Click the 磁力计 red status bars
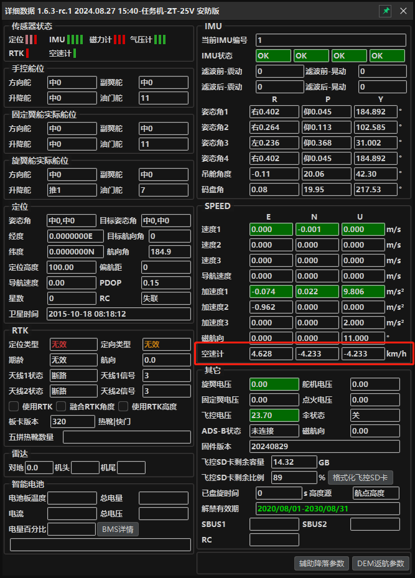Image resolution: width=415 pixels, height=578 pixels. [119, 39]
